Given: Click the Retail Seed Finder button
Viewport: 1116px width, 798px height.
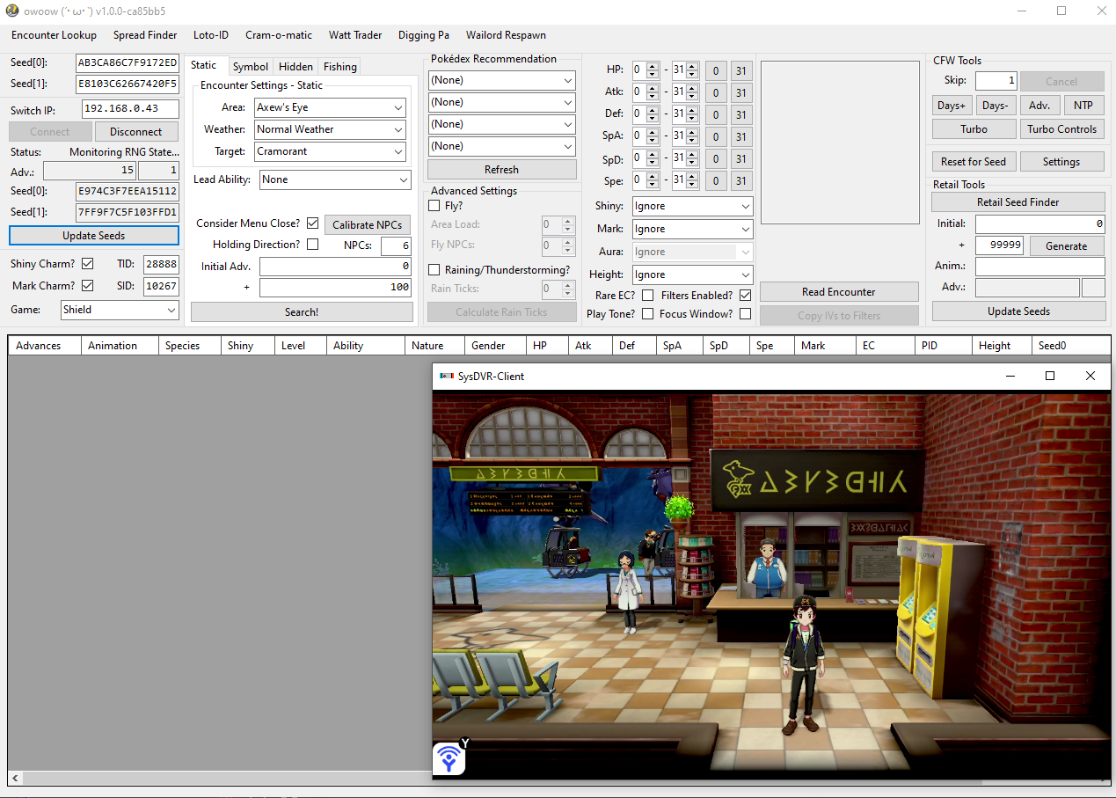Looking at the screenshot, I should tap(1018, 202).
